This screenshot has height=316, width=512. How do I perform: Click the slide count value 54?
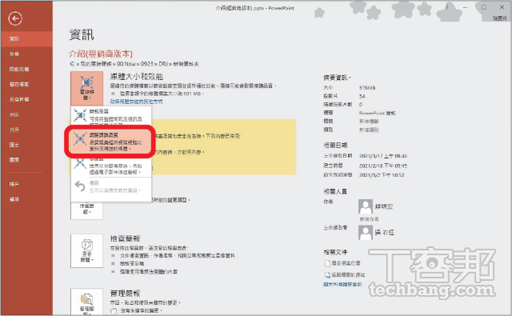[362, 96]
